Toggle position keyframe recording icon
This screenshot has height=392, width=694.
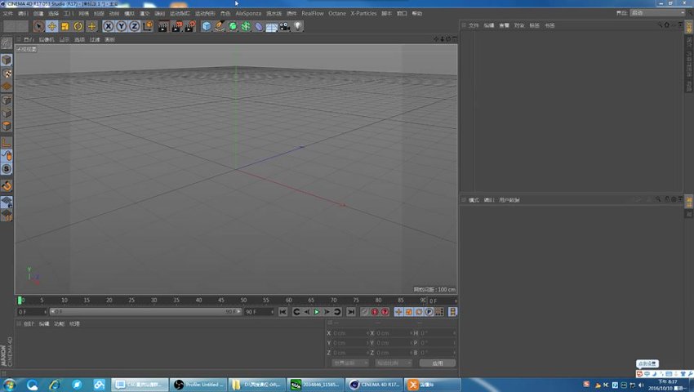[398, 312]
